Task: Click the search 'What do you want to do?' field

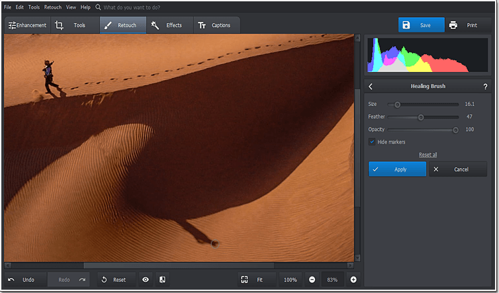Action: [132, 7]
